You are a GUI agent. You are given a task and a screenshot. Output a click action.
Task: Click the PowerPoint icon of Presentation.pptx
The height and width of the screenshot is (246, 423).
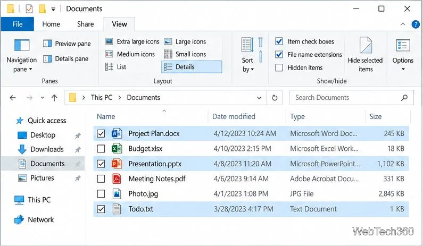[117, 164]
